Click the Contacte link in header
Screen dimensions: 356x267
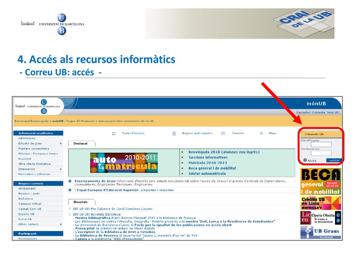click(x=318, y=112)
